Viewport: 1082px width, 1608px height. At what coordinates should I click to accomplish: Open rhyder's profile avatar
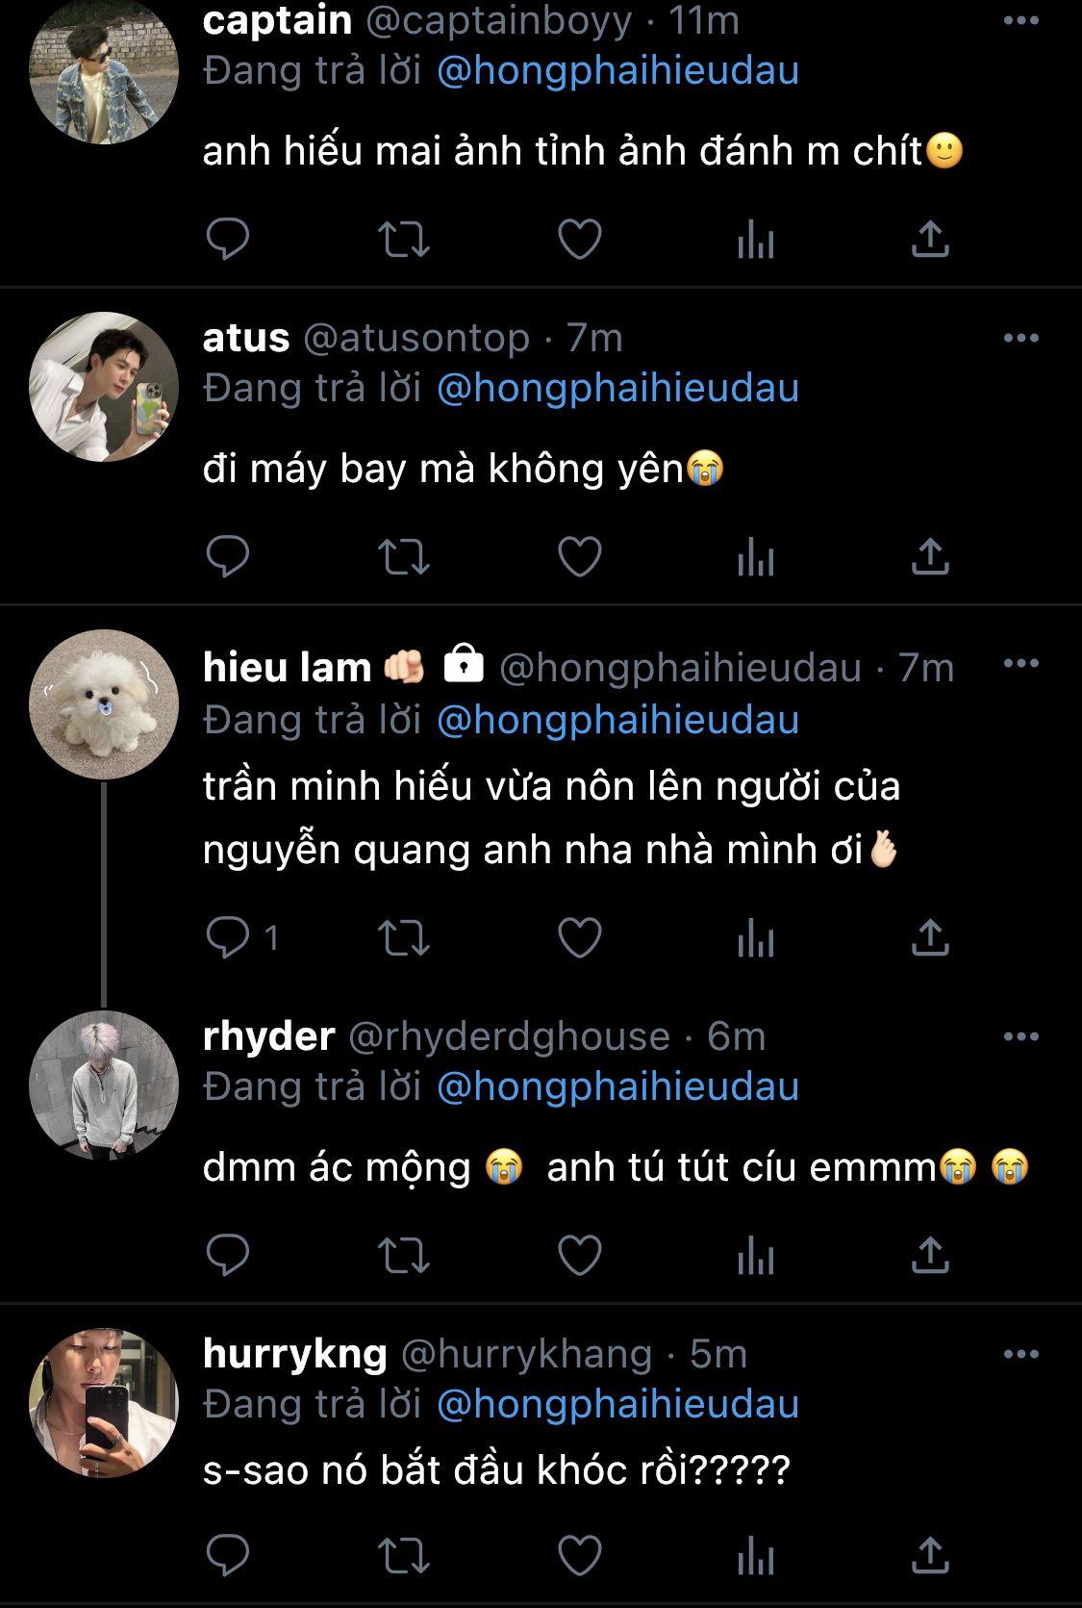pyautogui.click(x=104, y=1085)
